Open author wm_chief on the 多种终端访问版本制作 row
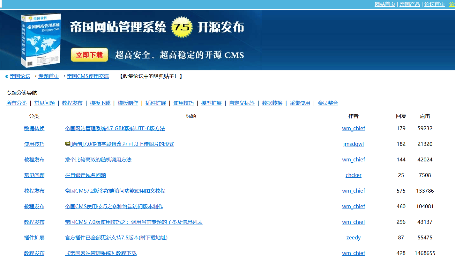Screen dimensions: 455x262 click(354, 207)
